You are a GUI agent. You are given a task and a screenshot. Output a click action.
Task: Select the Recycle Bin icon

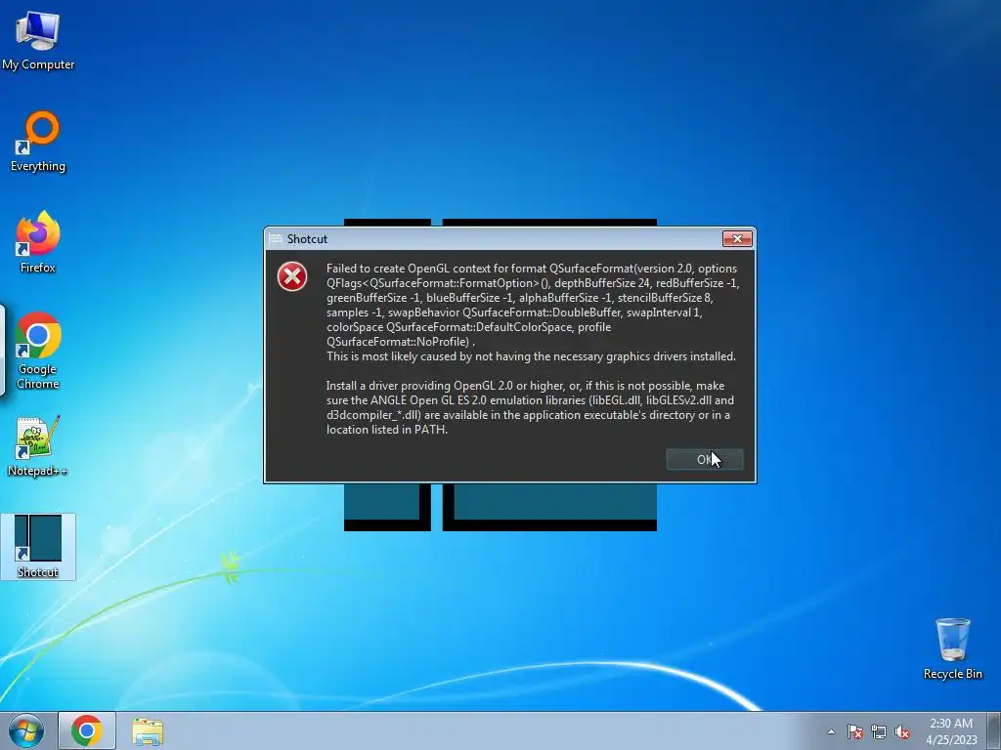tap(952, 648)
